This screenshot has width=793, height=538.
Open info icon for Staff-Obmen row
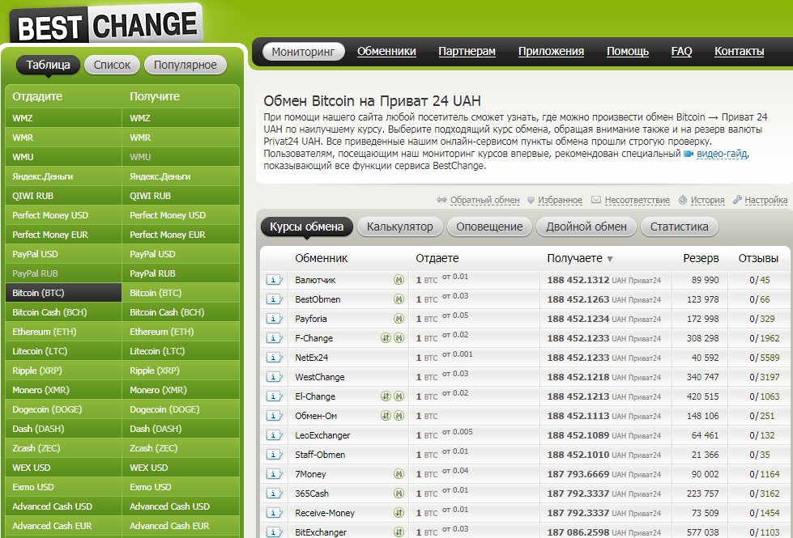[274, 455]
